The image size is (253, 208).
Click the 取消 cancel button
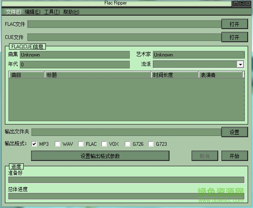(205, 156)
